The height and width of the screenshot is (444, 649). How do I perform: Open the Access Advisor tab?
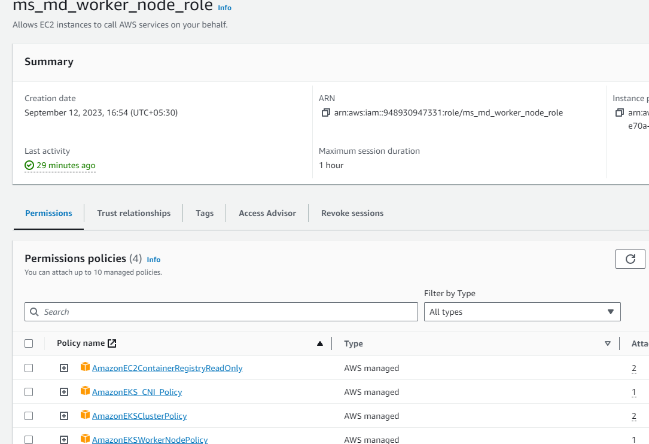(x=267, y=213)
